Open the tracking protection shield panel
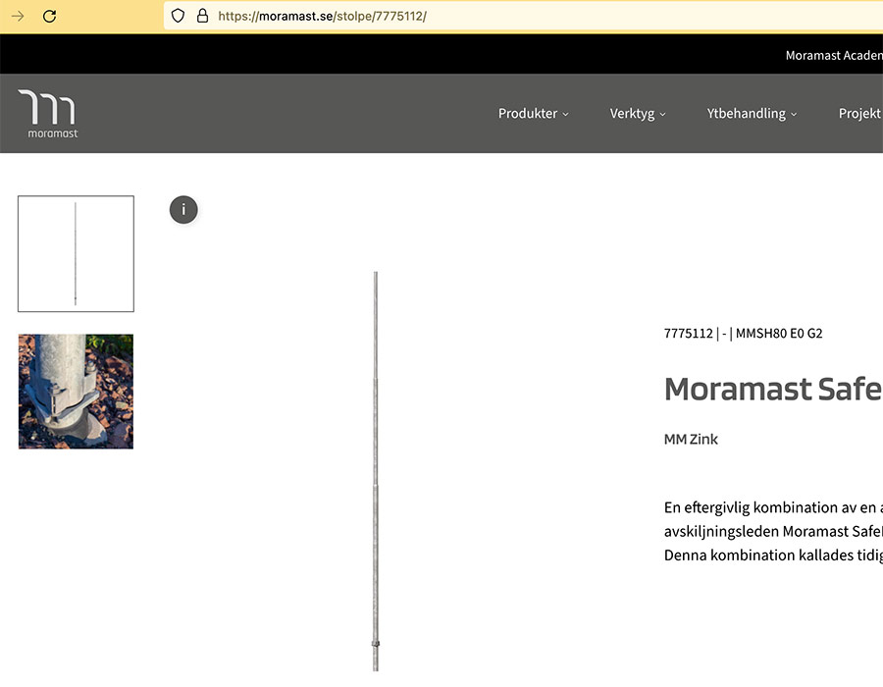883x687 pixels. coord(177,16)
